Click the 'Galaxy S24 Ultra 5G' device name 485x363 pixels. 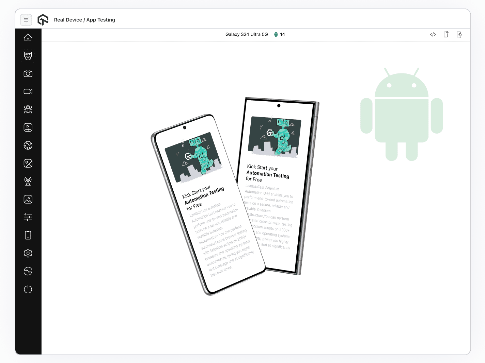[x=247, y=34]
